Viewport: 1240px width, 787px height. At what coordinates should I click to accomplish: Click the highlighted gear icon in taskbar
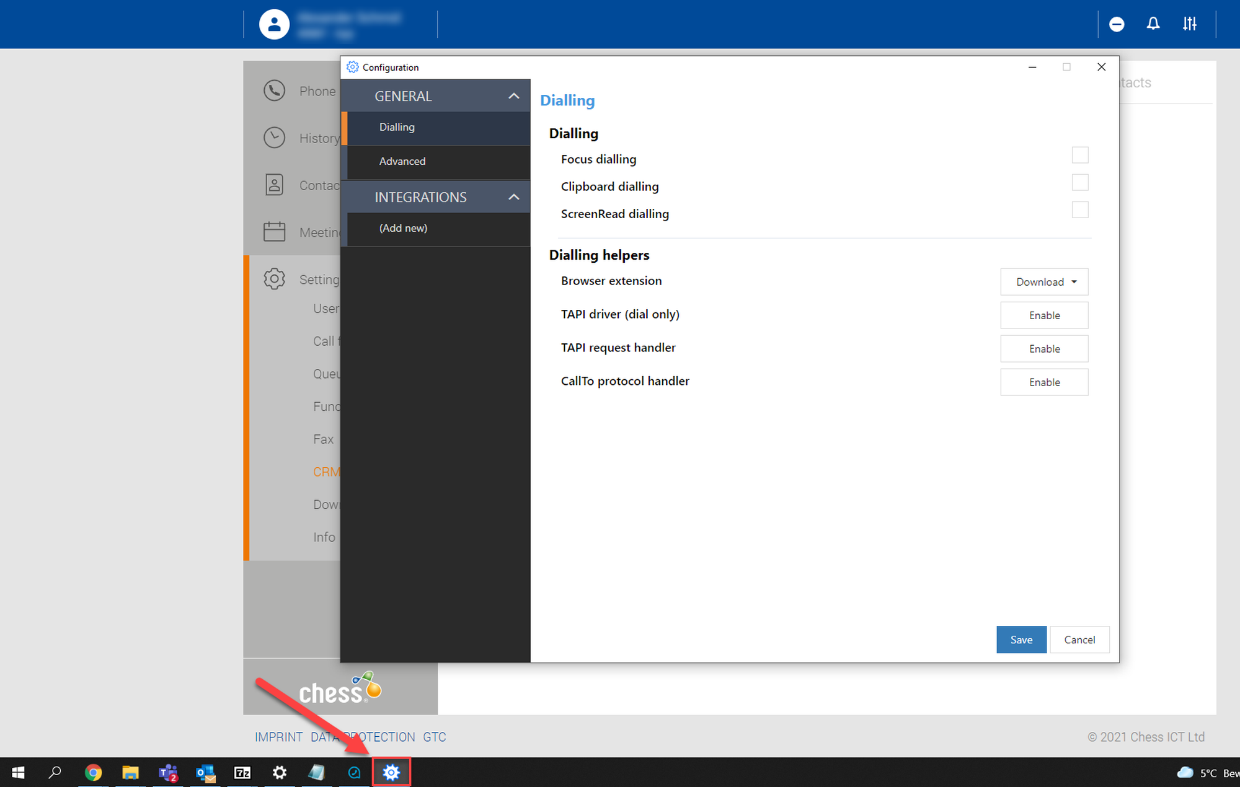click(391, 772)
